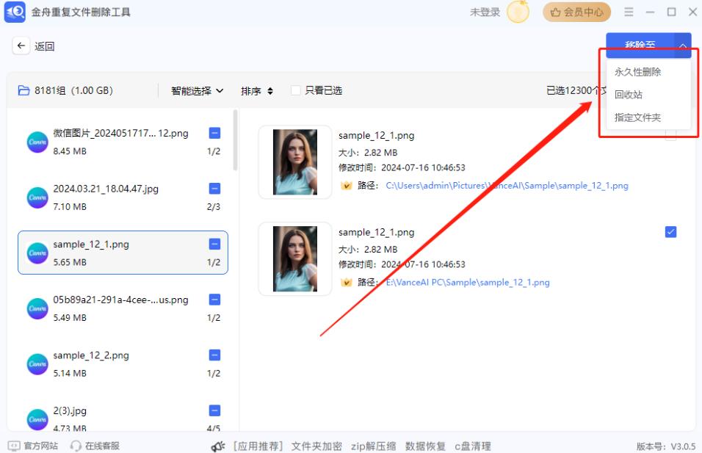The width and height of the screenshot is (702, 453).
Task: Click the 移除至 button
Action: coord(640,46)
